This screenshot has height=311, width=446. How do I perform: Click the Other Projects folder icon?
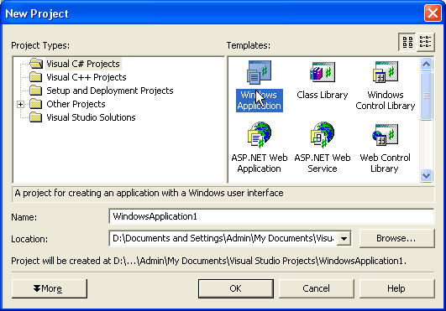[36, 104]
